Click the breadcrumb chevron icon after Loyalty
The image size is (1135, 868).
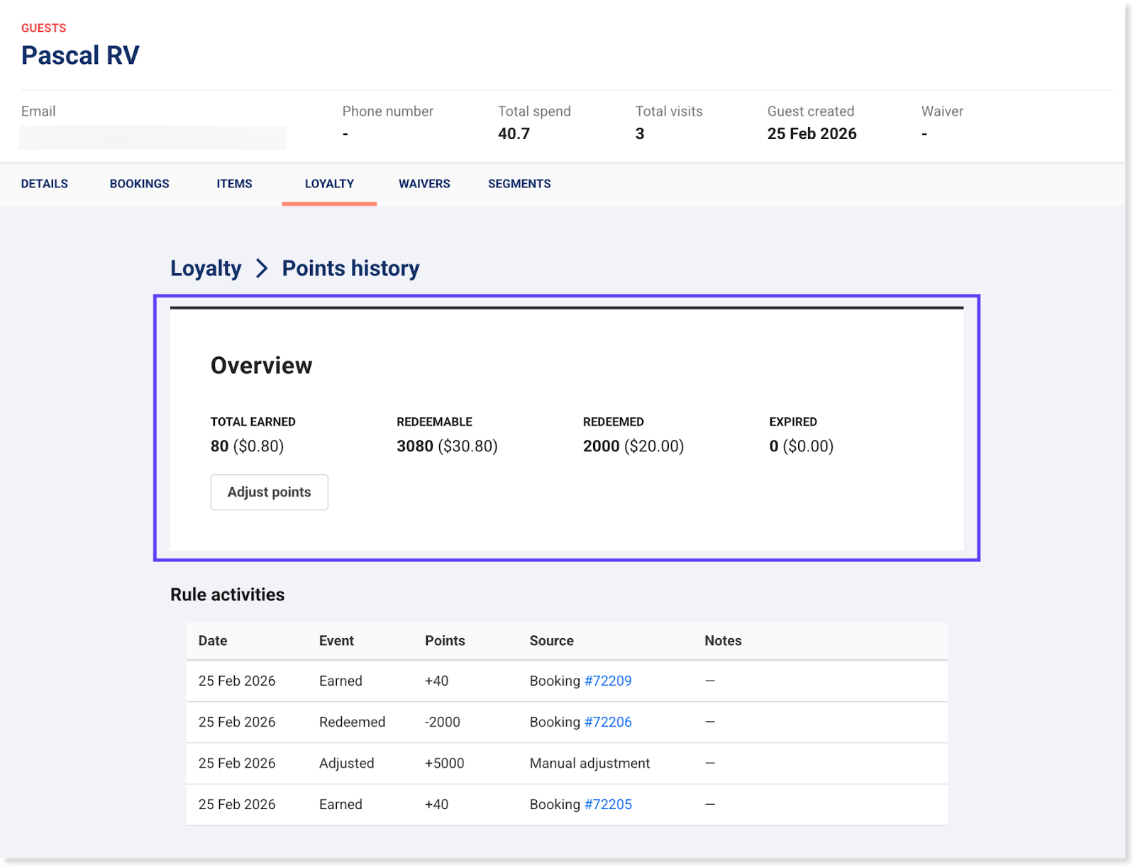pyautogui.click(x=262, y=268)
